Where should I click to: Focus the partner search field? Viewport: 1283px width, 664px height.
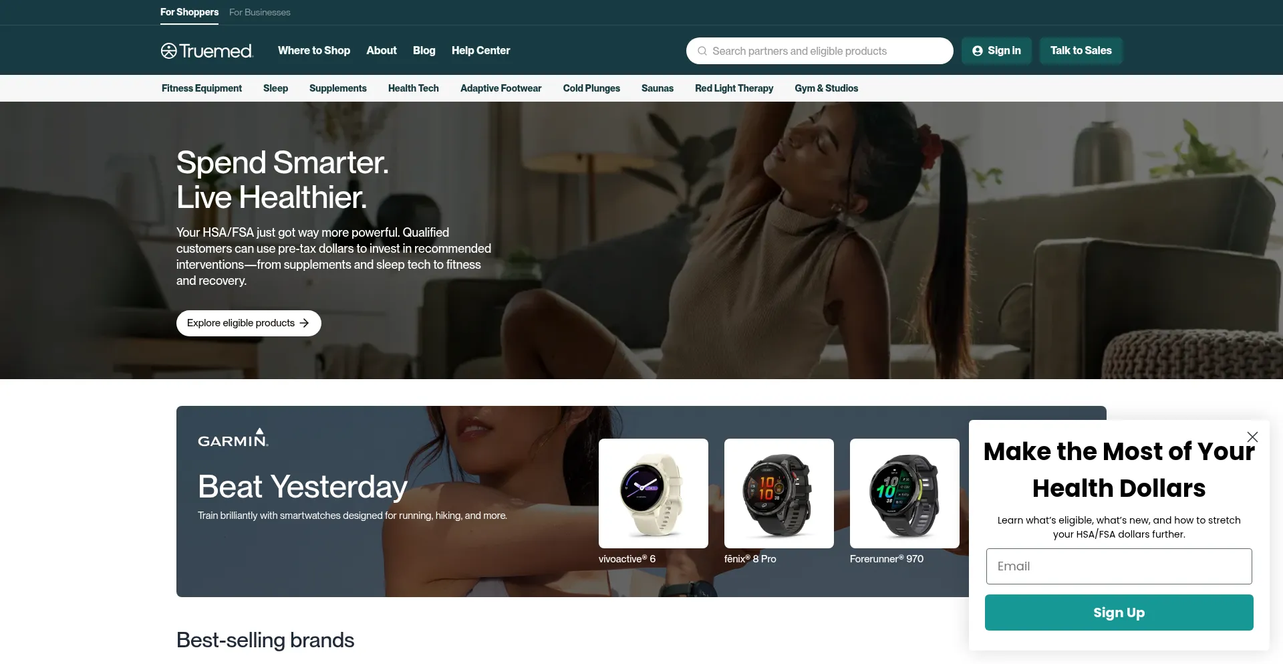click(820, 51)
